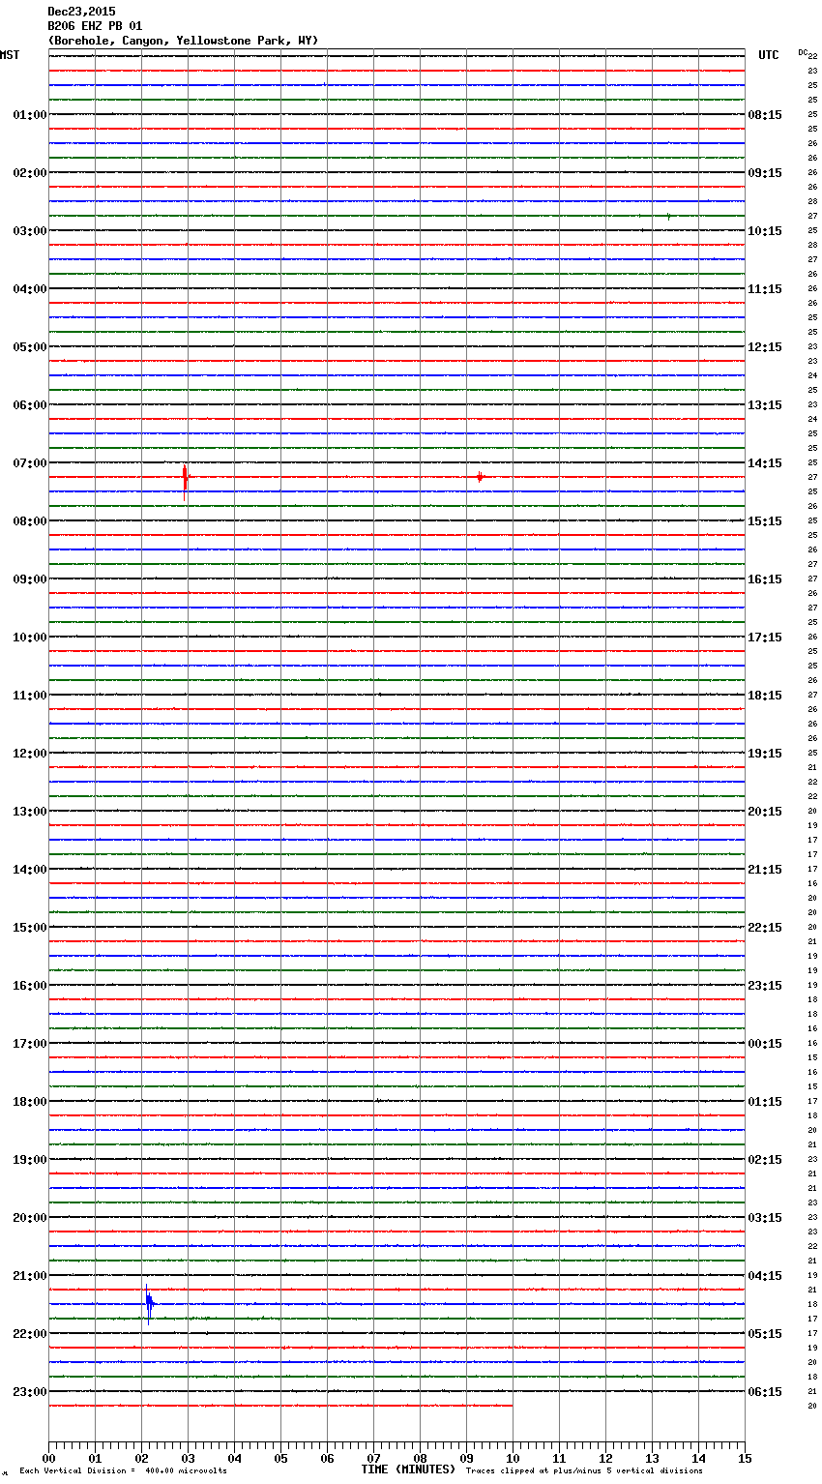822x1484 pixels.
Task: Click minute axis label 05
Action: [x=280, y=1458]
